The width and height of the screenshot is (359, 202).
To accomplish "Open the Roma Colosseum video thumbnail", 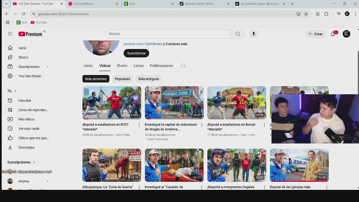I will pos(237,103).
